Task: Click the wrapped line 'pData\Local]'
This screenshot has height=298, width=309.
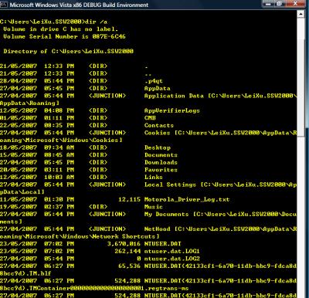Action: pyautogui.click(x=22, y=192)
